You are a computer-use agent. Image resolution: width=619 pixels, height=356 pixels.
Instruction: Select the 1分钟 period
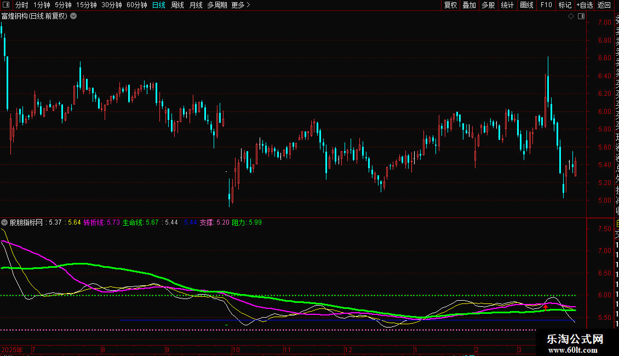42,5
